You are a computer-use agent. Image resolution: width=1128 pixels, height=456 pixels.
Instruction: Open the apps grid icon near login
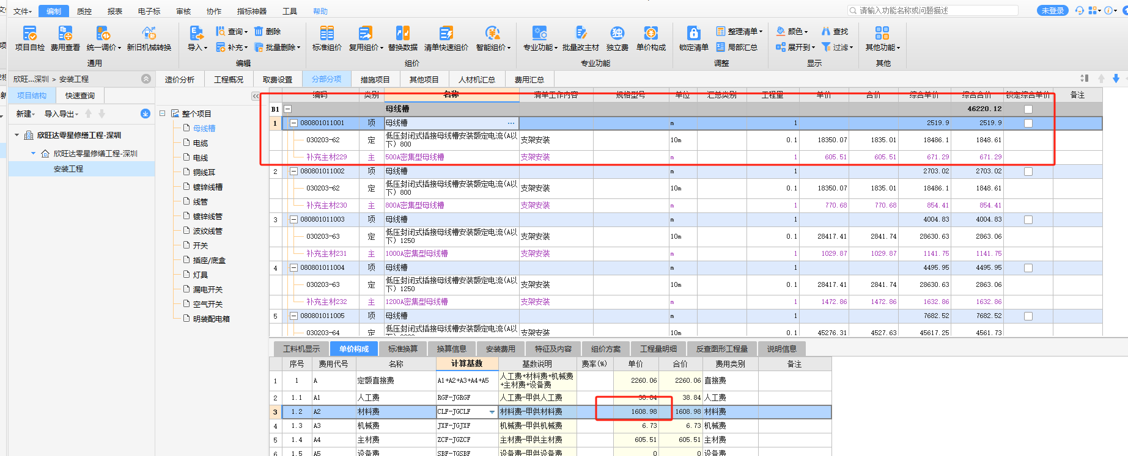click(x=1093, y=10)
